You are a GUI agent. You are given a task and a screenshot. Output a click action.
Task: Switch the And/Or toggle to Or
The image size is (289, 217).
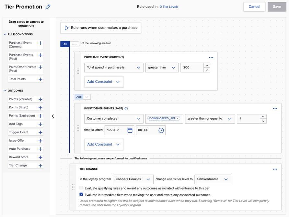(87, 97)
